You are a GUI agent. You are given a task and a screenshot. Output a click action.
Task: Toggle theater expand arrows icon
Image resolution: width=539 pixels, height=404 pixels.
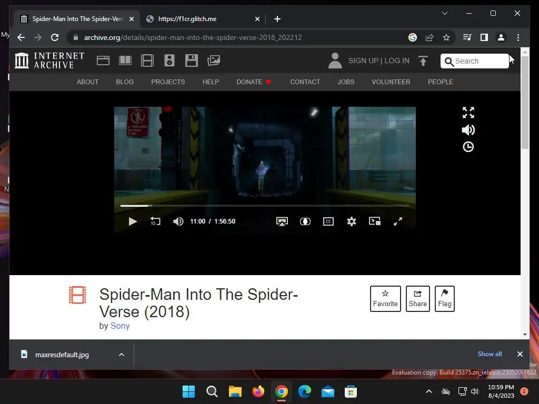[x=468, y=113]
